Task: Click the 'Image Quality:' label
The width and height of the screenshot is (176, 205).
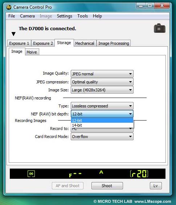Action: click(x=56, y=73)
